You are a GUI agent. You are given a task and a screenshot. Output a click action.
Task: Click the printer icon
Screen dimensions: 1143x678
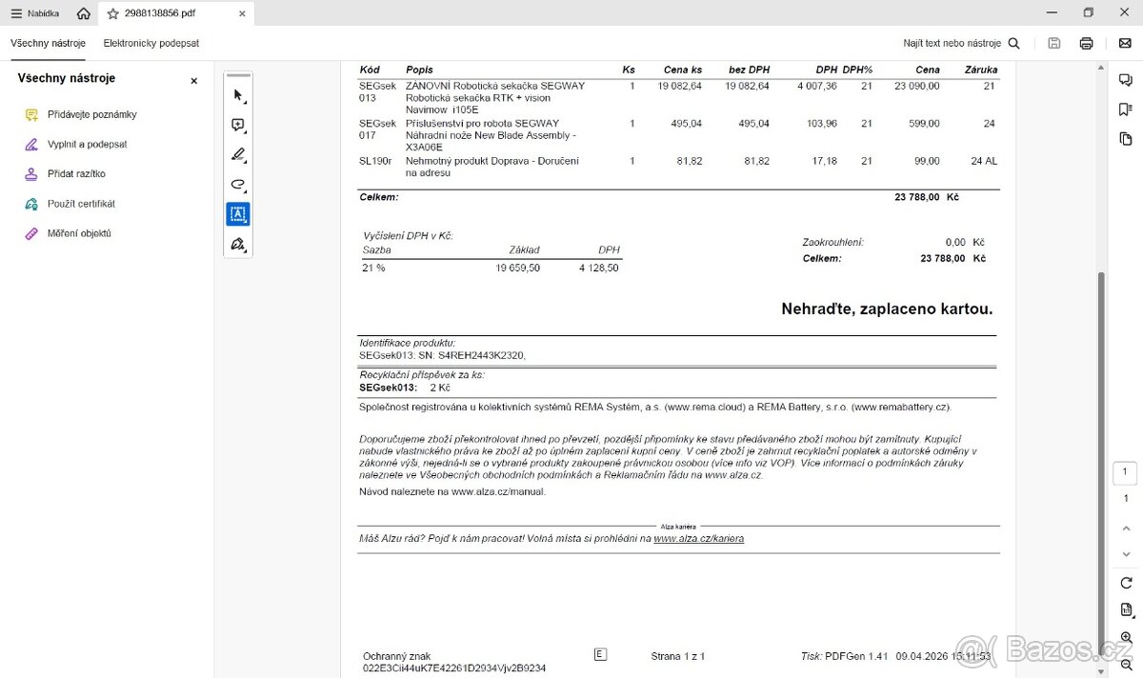coord(1086,43)
